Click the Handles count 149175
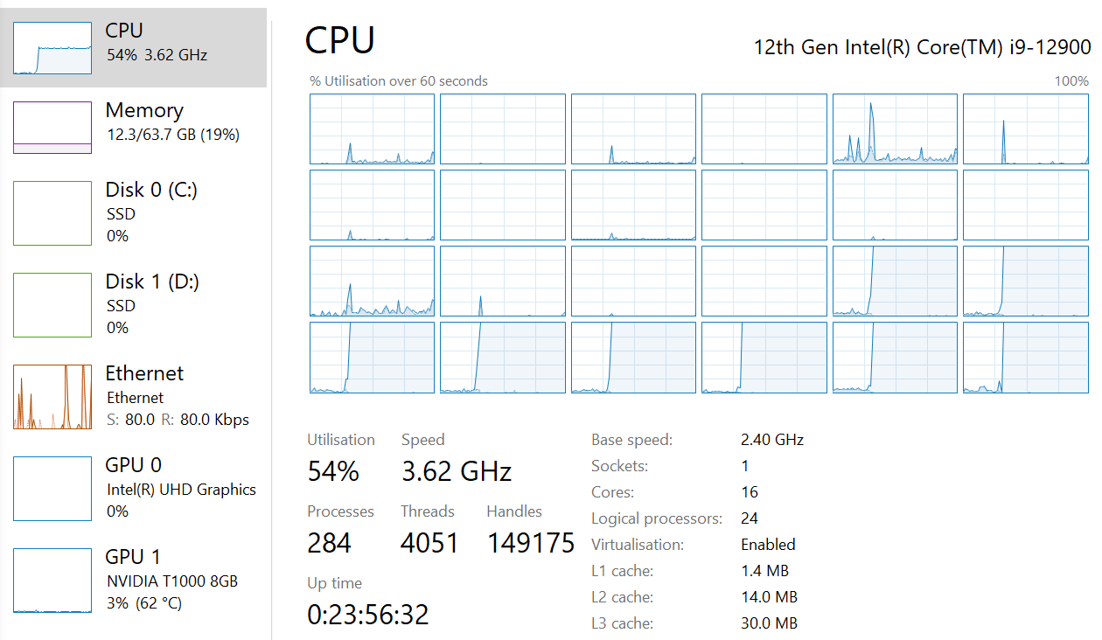The width and height of the screenshot is (1102, 640). click(530, 544)
